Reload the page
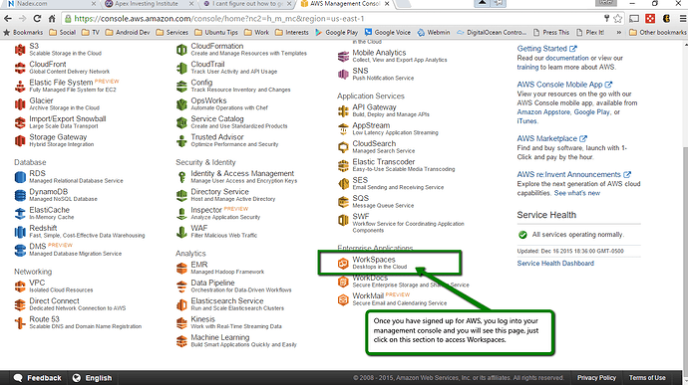688x385 pixels. (37, 18)
